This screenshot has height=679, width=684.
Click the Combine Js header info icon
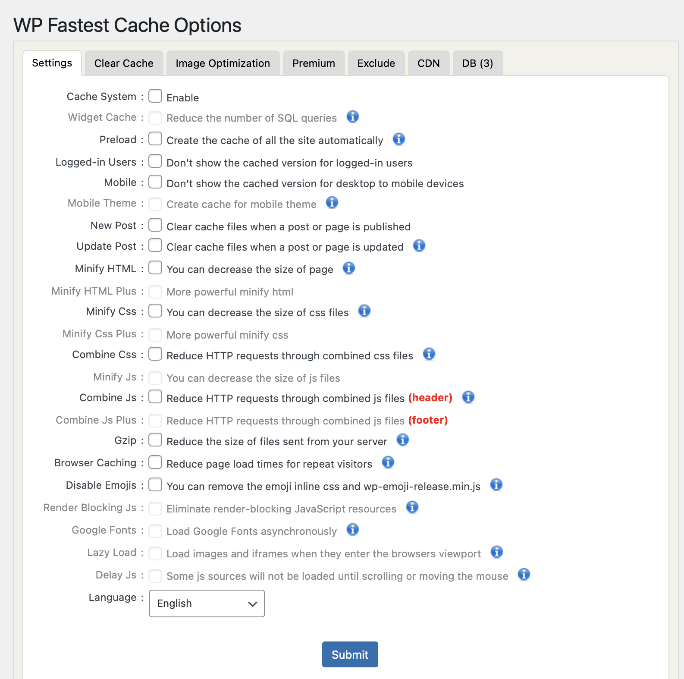point(468,397)
